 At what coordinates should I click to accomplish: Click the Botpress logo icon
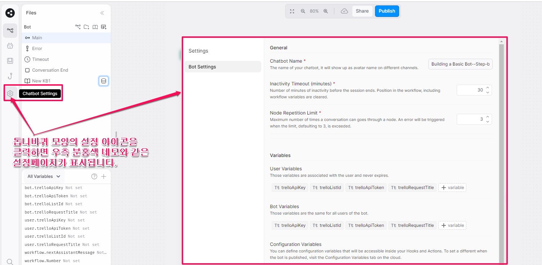tap(10, 13)
